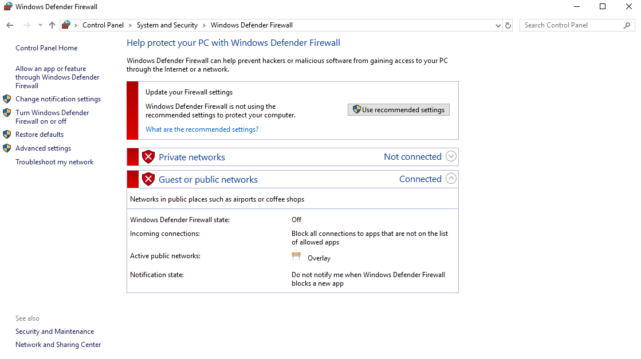Image resolution: width=641 pixels, height=359 pixels.
Task: Collapse the Guest or public networks chevron
Action: 451,179
